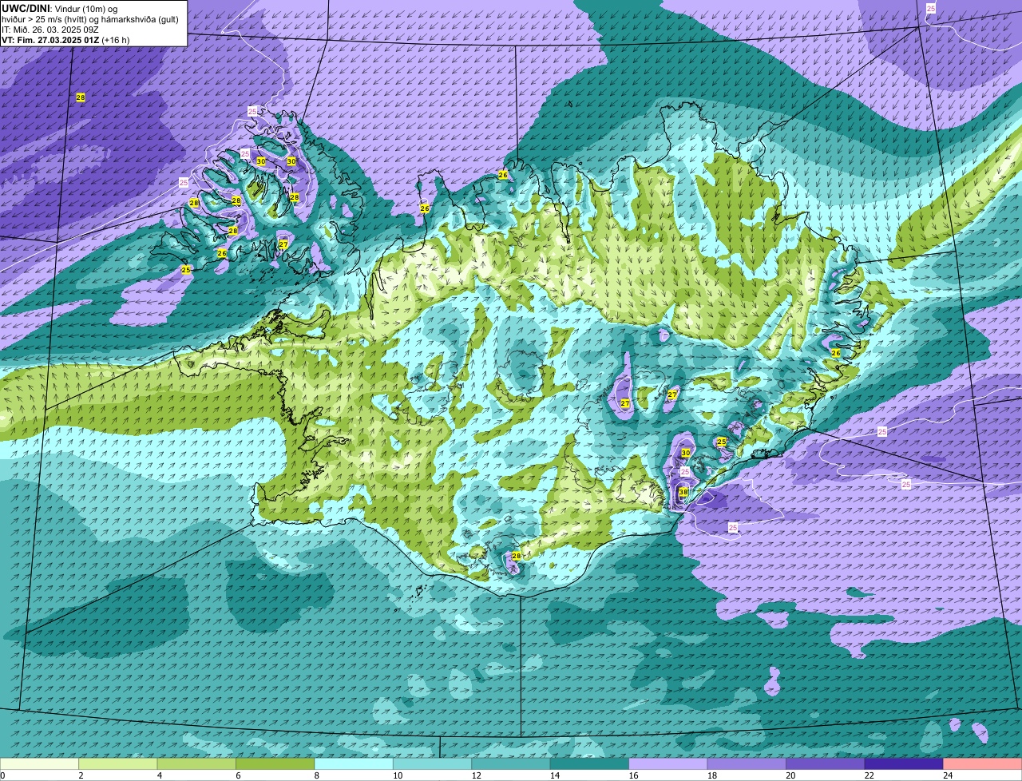Select the '4' legend scale number

[159, 775]
